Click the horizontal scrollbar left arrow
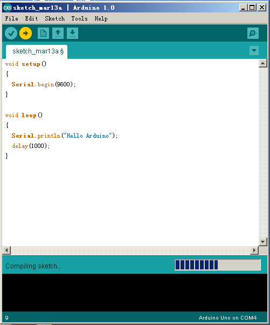The image size is (270, 325). tap(6, 250)
